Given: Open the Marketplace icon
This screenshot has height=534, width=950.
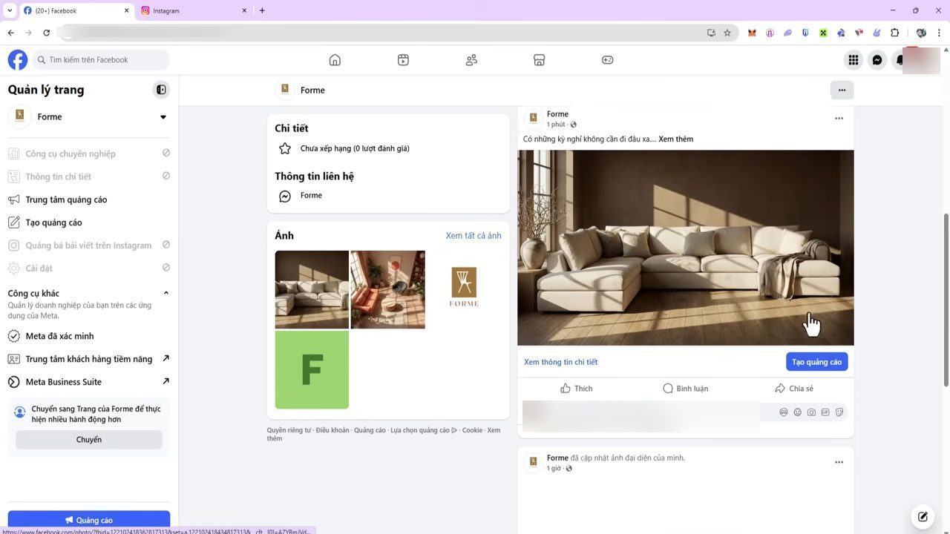Looking at the screenshot, I should coord(540,60).
